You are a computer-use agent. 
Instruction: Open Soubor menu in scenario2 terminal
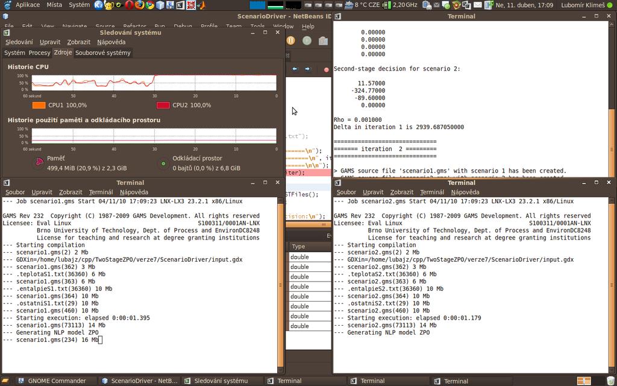pyautogui.click(x=346, y=192)
